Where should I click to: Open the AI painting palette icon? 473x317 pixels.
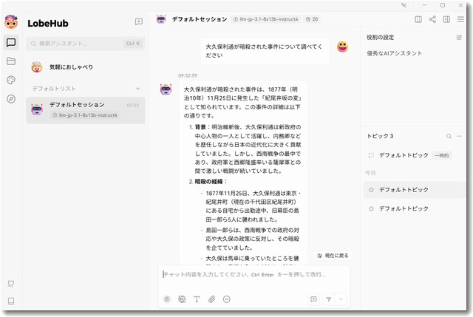10,80
